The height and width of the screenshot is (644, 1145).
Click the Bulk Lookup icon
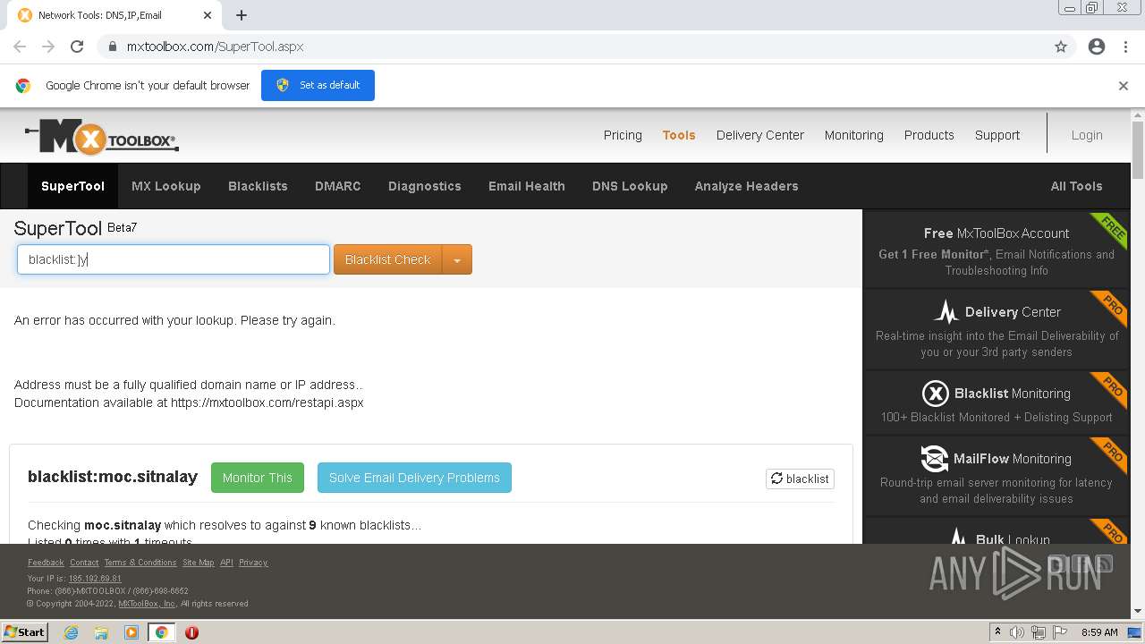coord(958,537)
